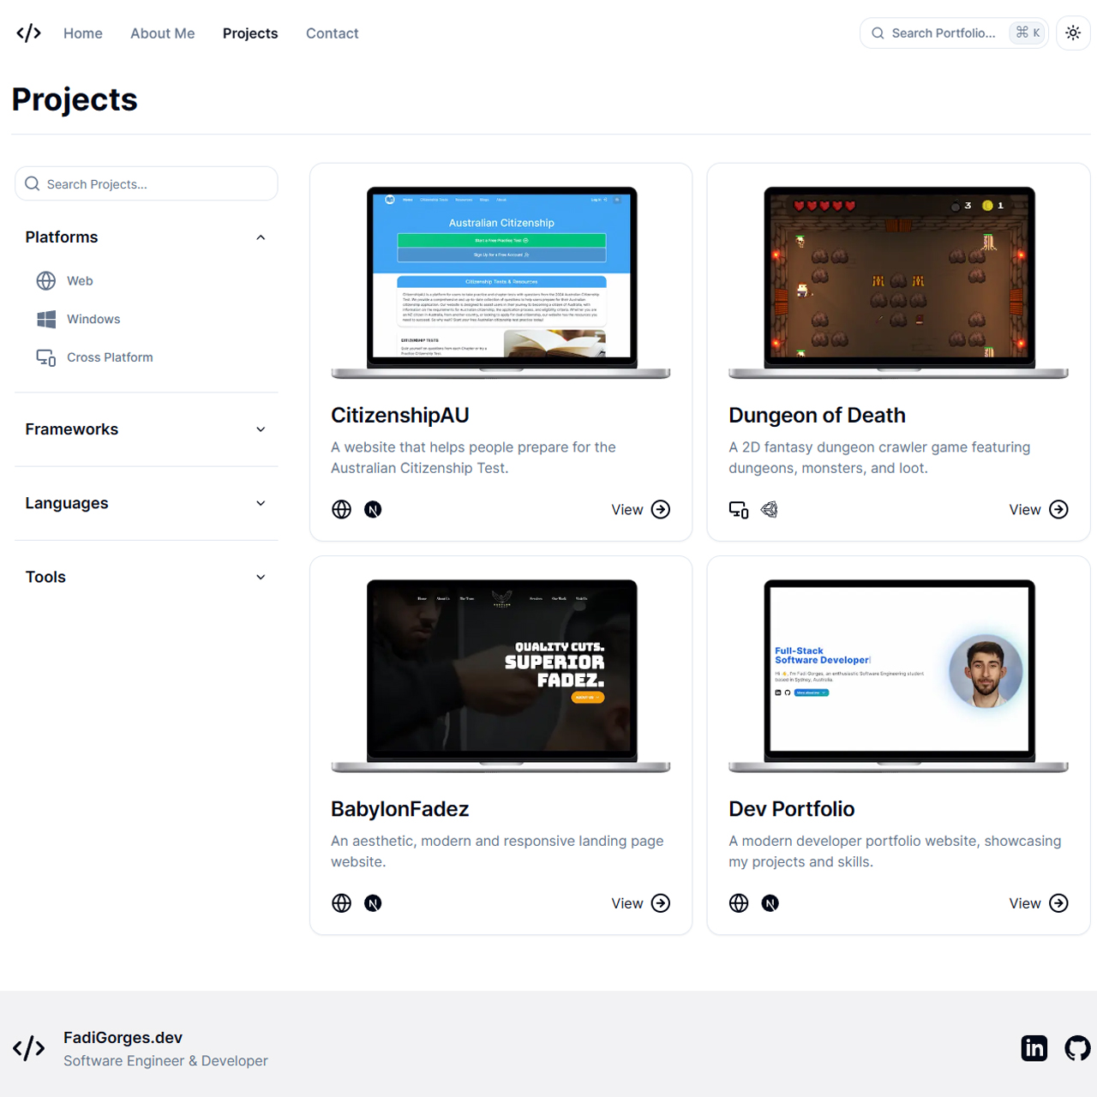Open the BabylonFadez laptop thumbnail
1097x1097 pixels.
tap(501, 676)
